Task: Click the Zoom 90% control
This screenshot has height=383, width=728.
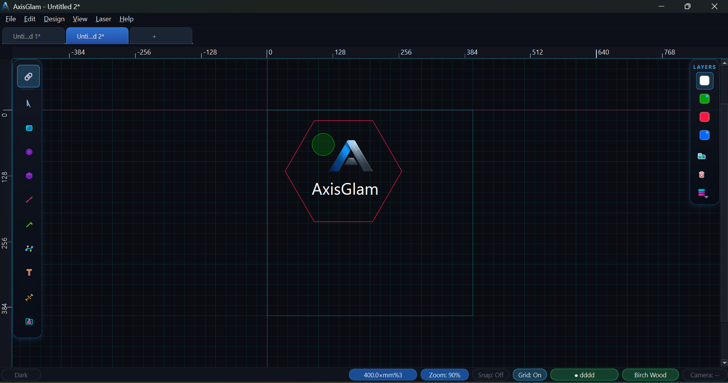Action: [x=444, y=375]
